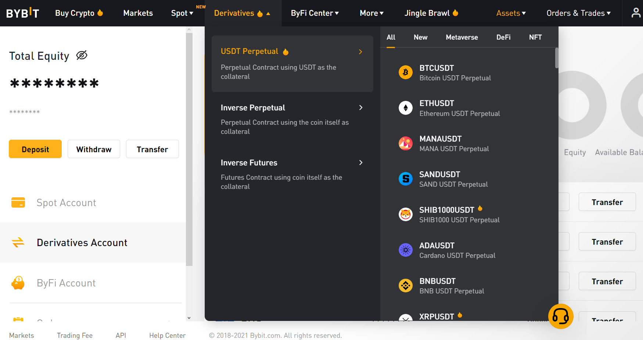Open the user profile icon
Viewport: 643px width, 340px height.
(636, 13)
